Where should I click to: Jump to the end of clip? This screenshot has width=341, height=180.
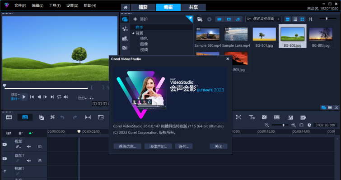coord(52,97)
